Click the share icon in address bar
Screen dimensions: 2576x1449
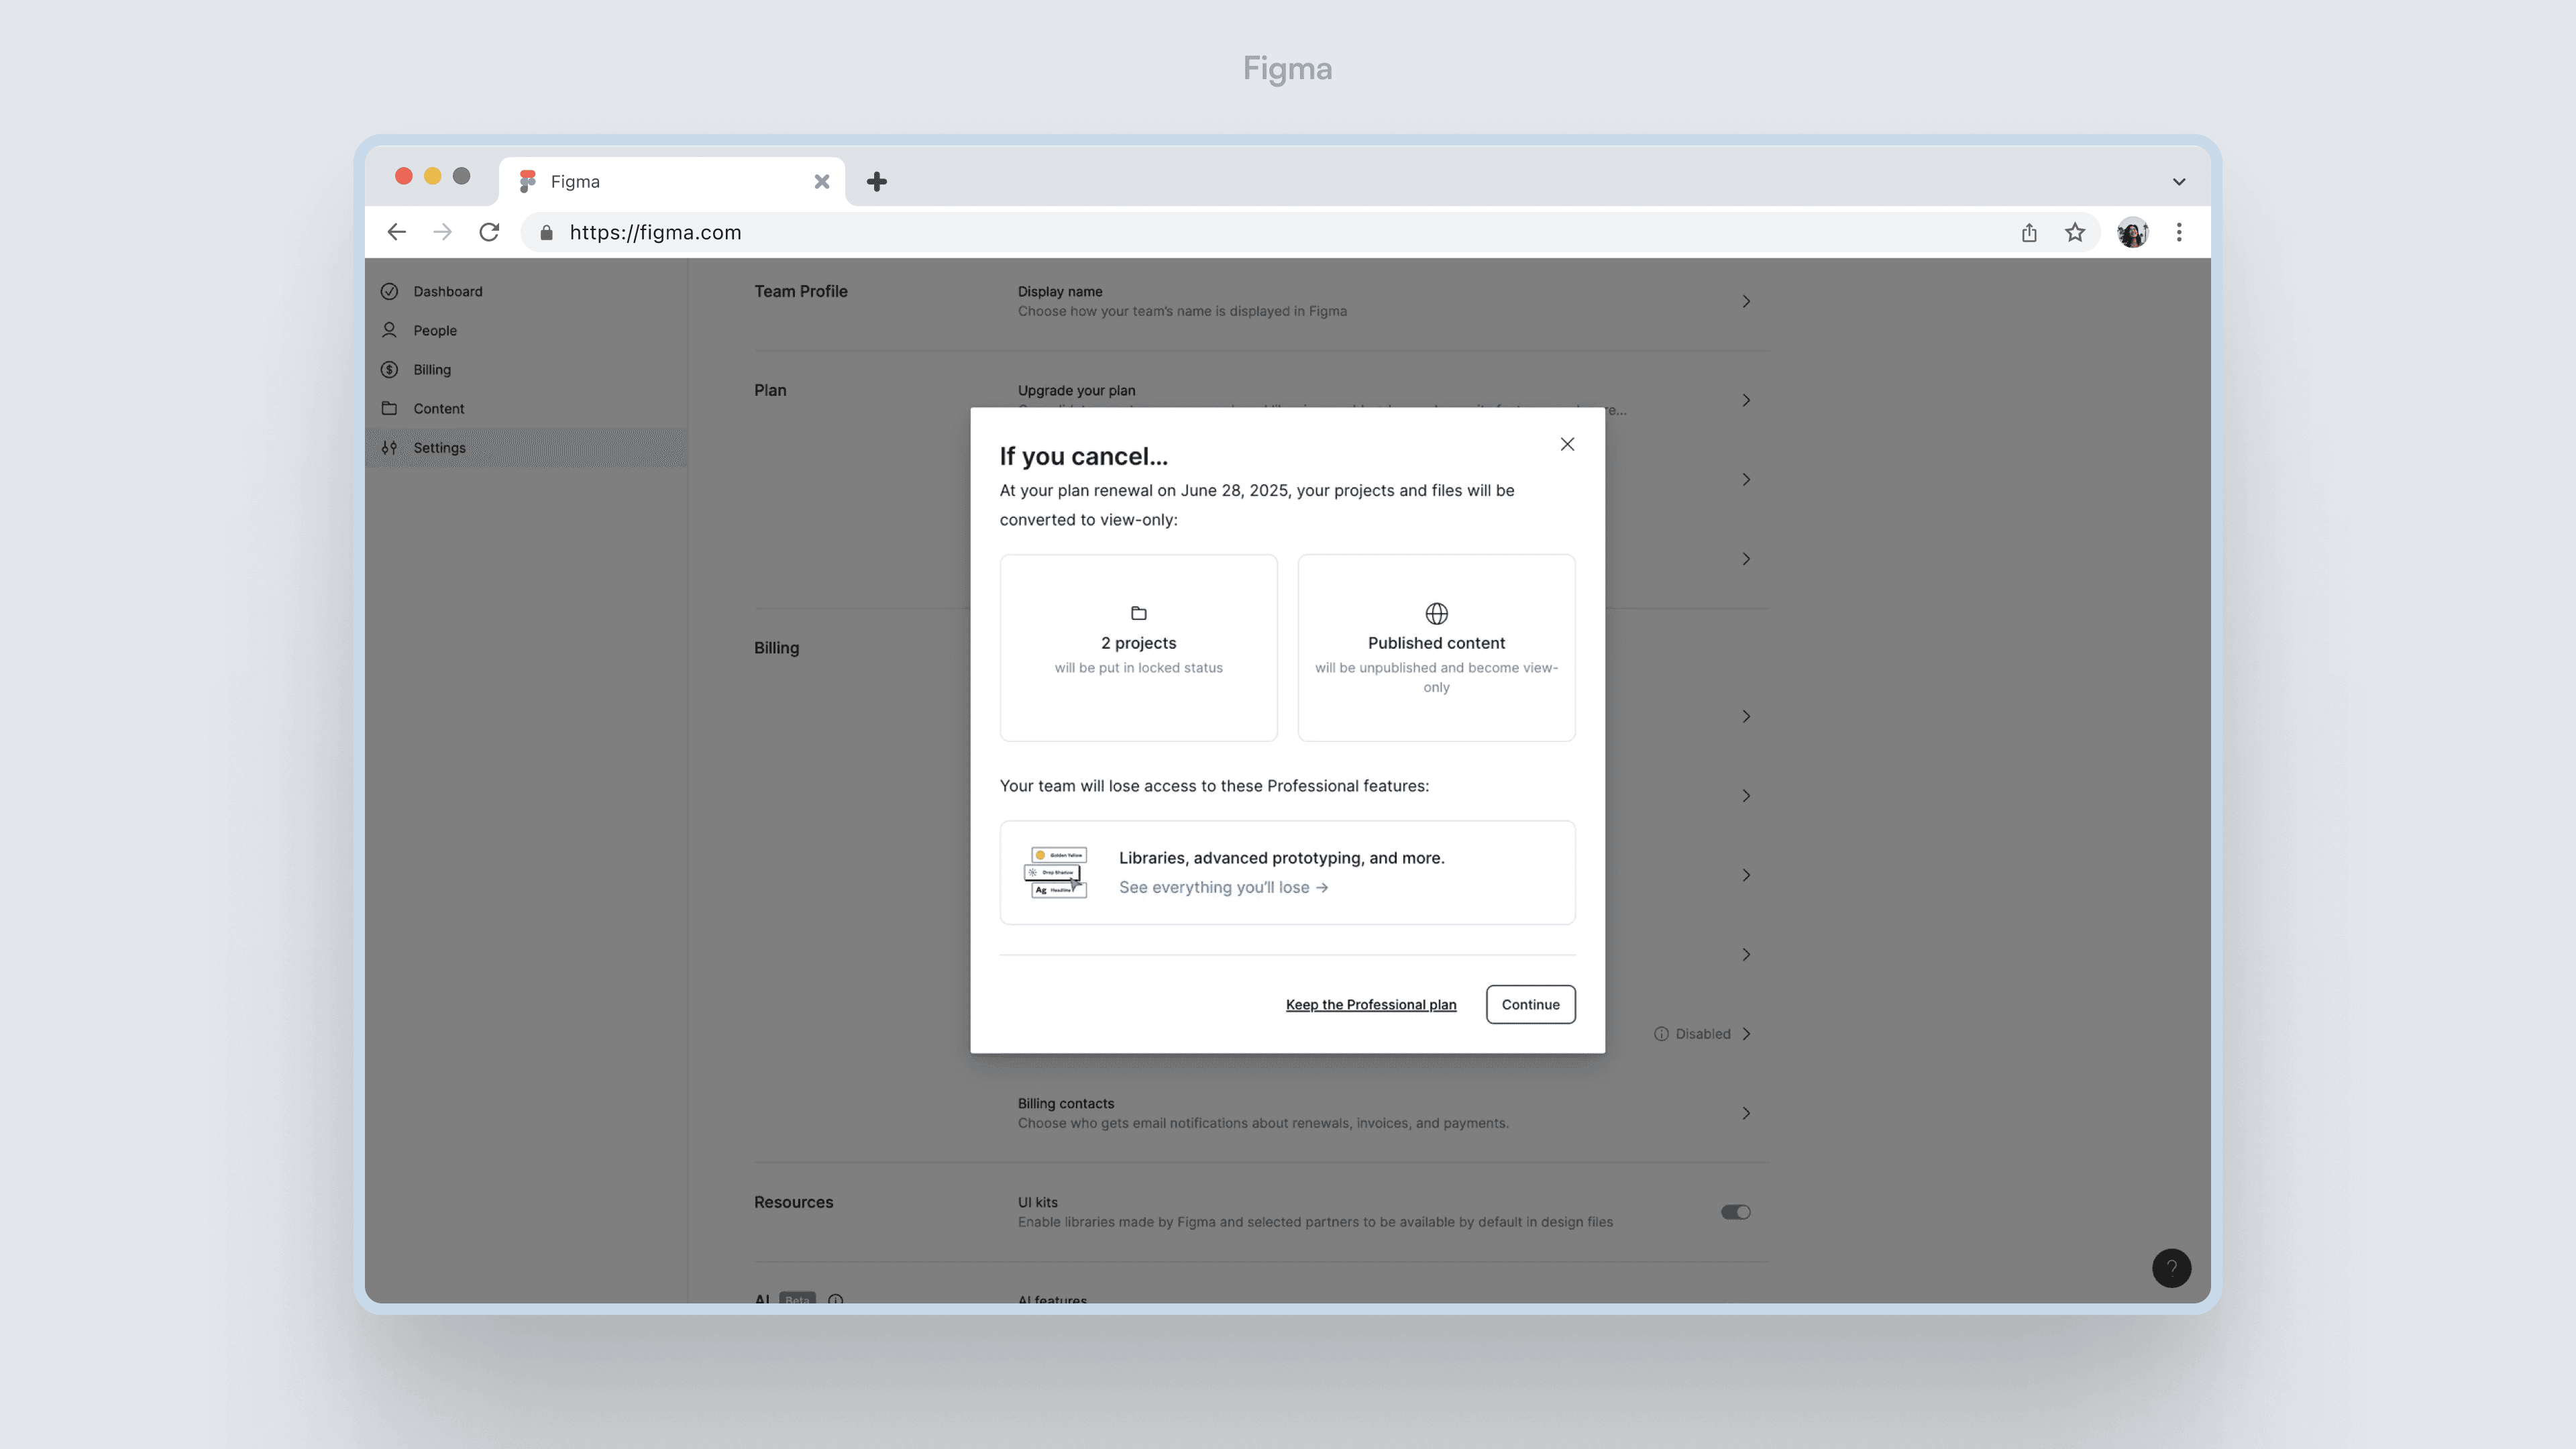pos(2029,232)
